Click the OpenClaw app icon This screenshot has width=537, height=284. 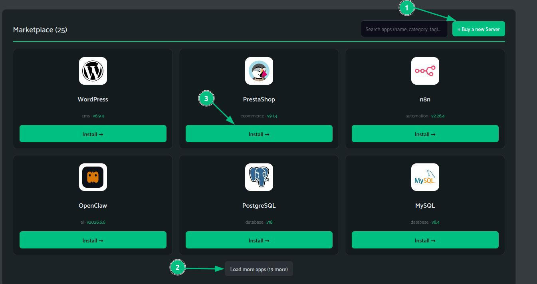coord(93,177)
